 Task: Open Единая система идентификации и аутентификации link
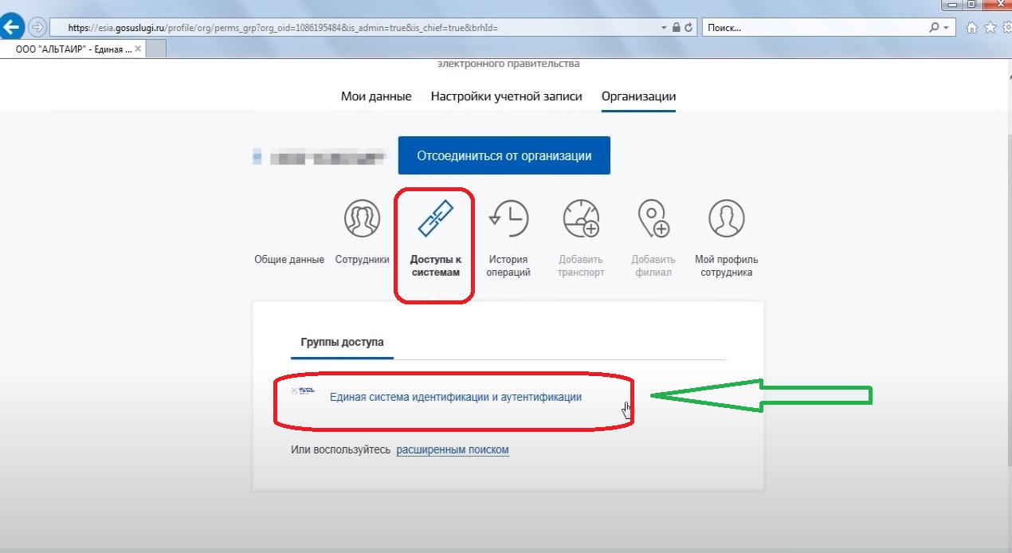(x=456, y=397)
